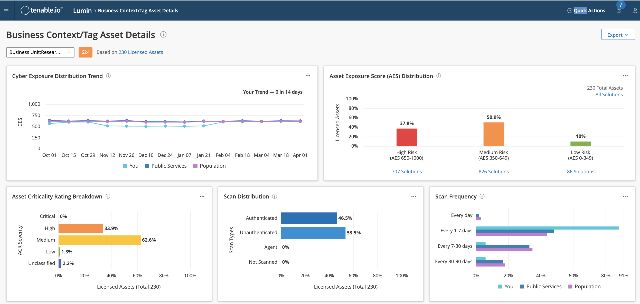The height and width of the screenshot is (304, 640).
Task: Click the red High Risk bar
Action: [407, 137]
